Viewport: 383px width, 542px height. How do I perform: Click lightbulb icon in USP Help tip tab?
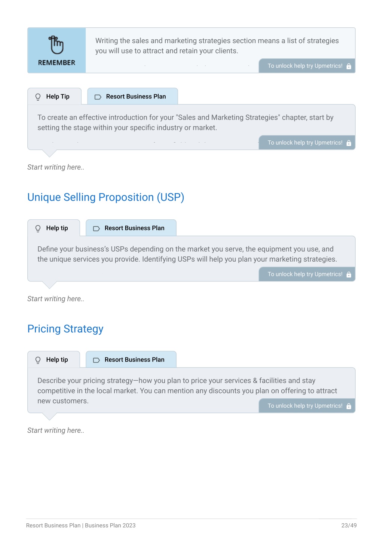(x=38, y=229)
